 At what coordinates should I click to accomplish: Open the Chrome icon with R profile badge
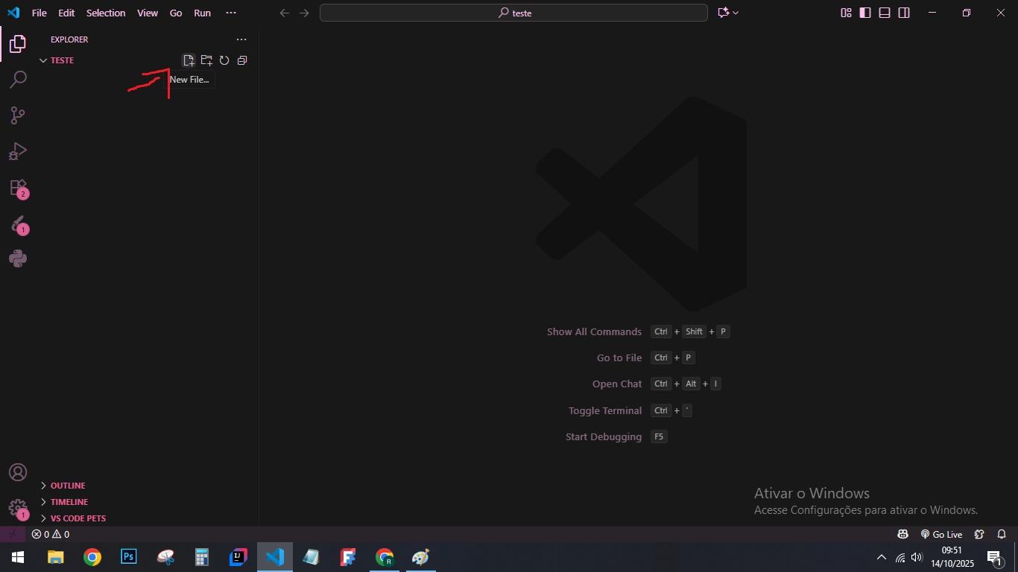[385, 557]
